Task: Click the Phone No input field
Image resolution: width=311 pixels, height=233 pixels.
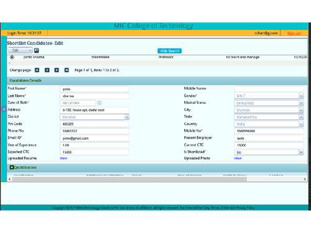Action: pos(95,131)
